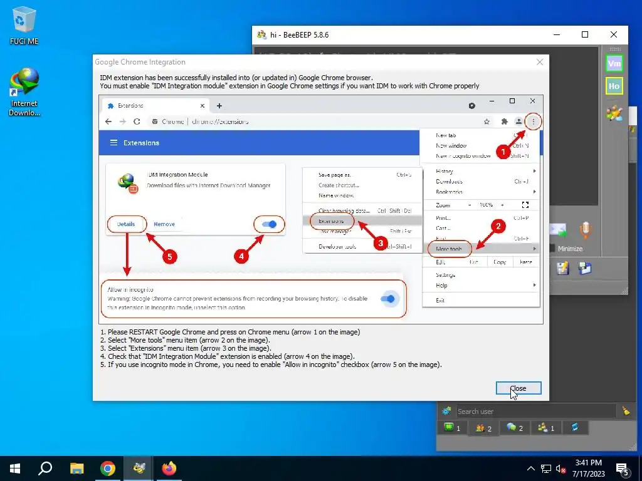The height and width of the screenshot is (481, 642).
Task: Focus the Search user field
Action: pos(535,411)
